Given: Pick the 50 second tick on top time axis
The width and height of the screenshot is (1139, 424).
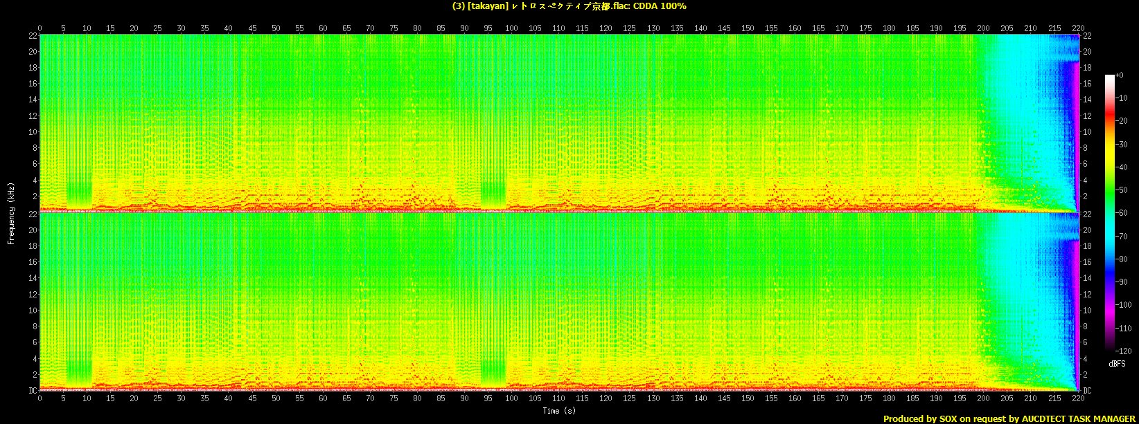Looking at the screenshot, I should click(x=276, y=28).
